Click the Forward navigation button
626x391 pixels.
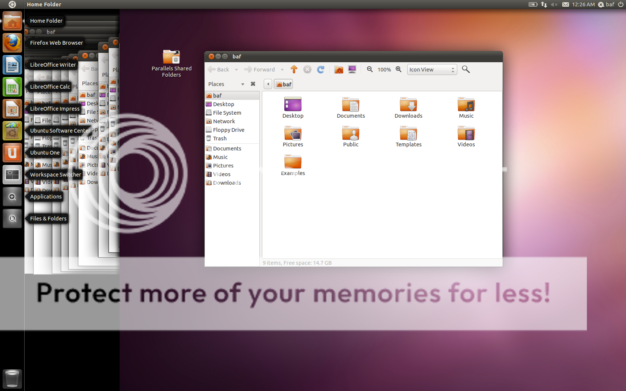(260, 70)
